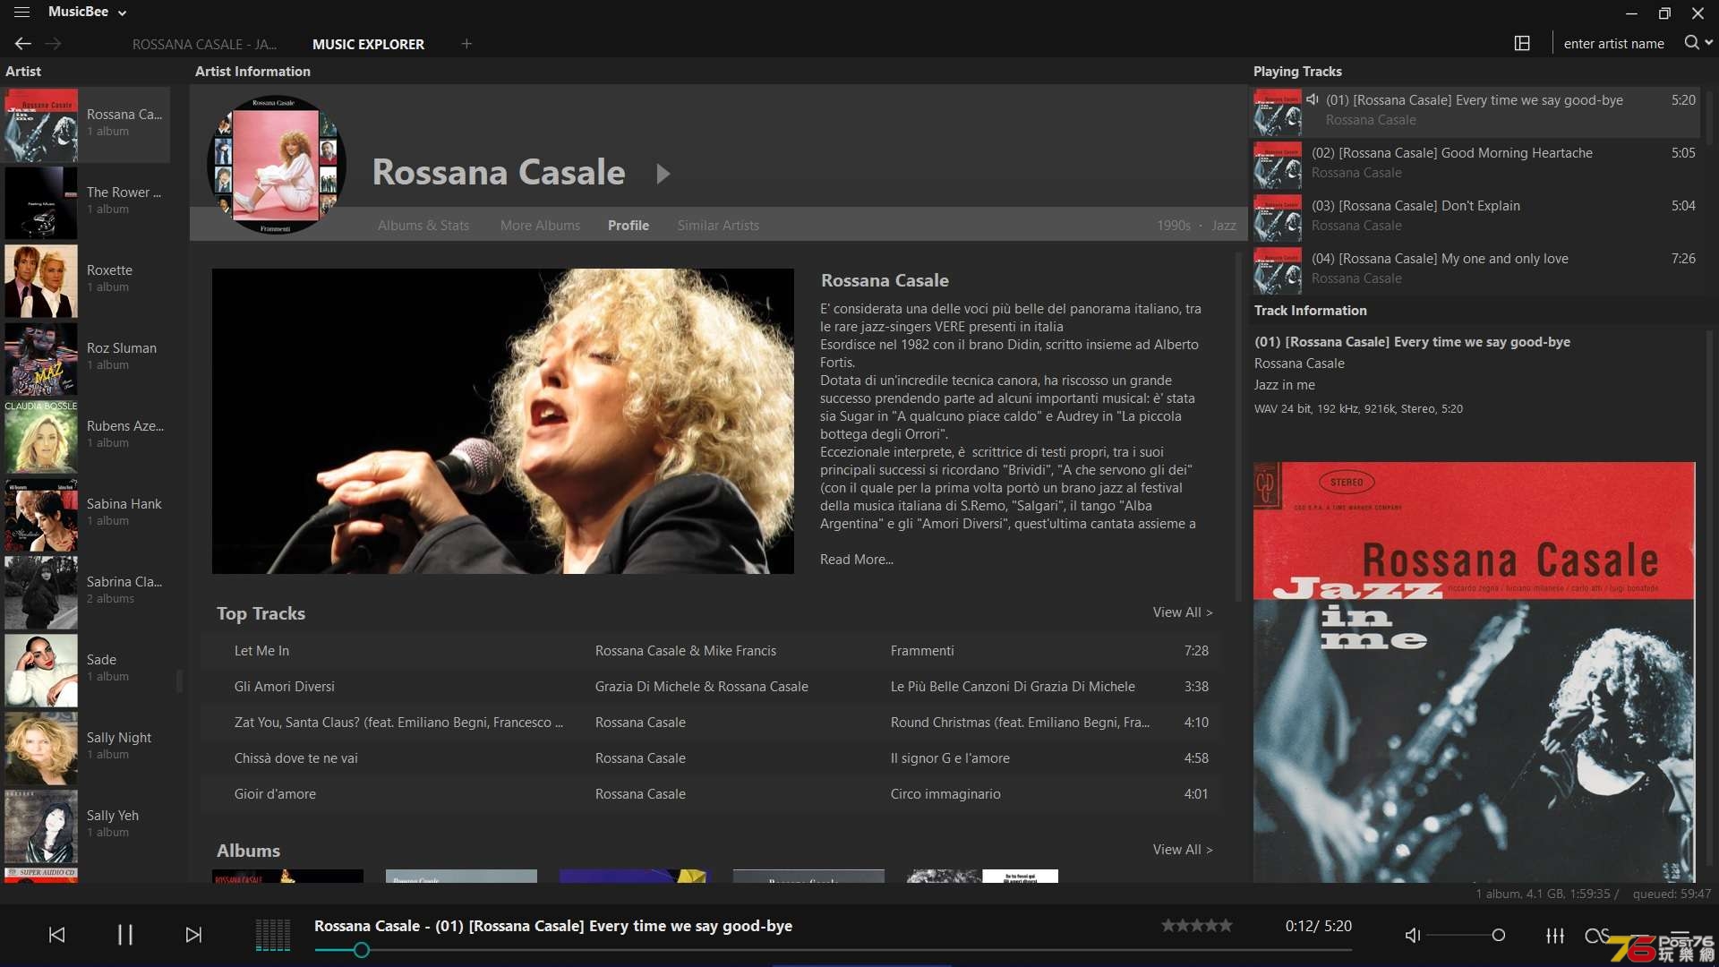Image resolution: width=1719 pixels, height=967 pixels.
Task: Click album name Frammenti in Top Tracks
Action: [922, 651]
